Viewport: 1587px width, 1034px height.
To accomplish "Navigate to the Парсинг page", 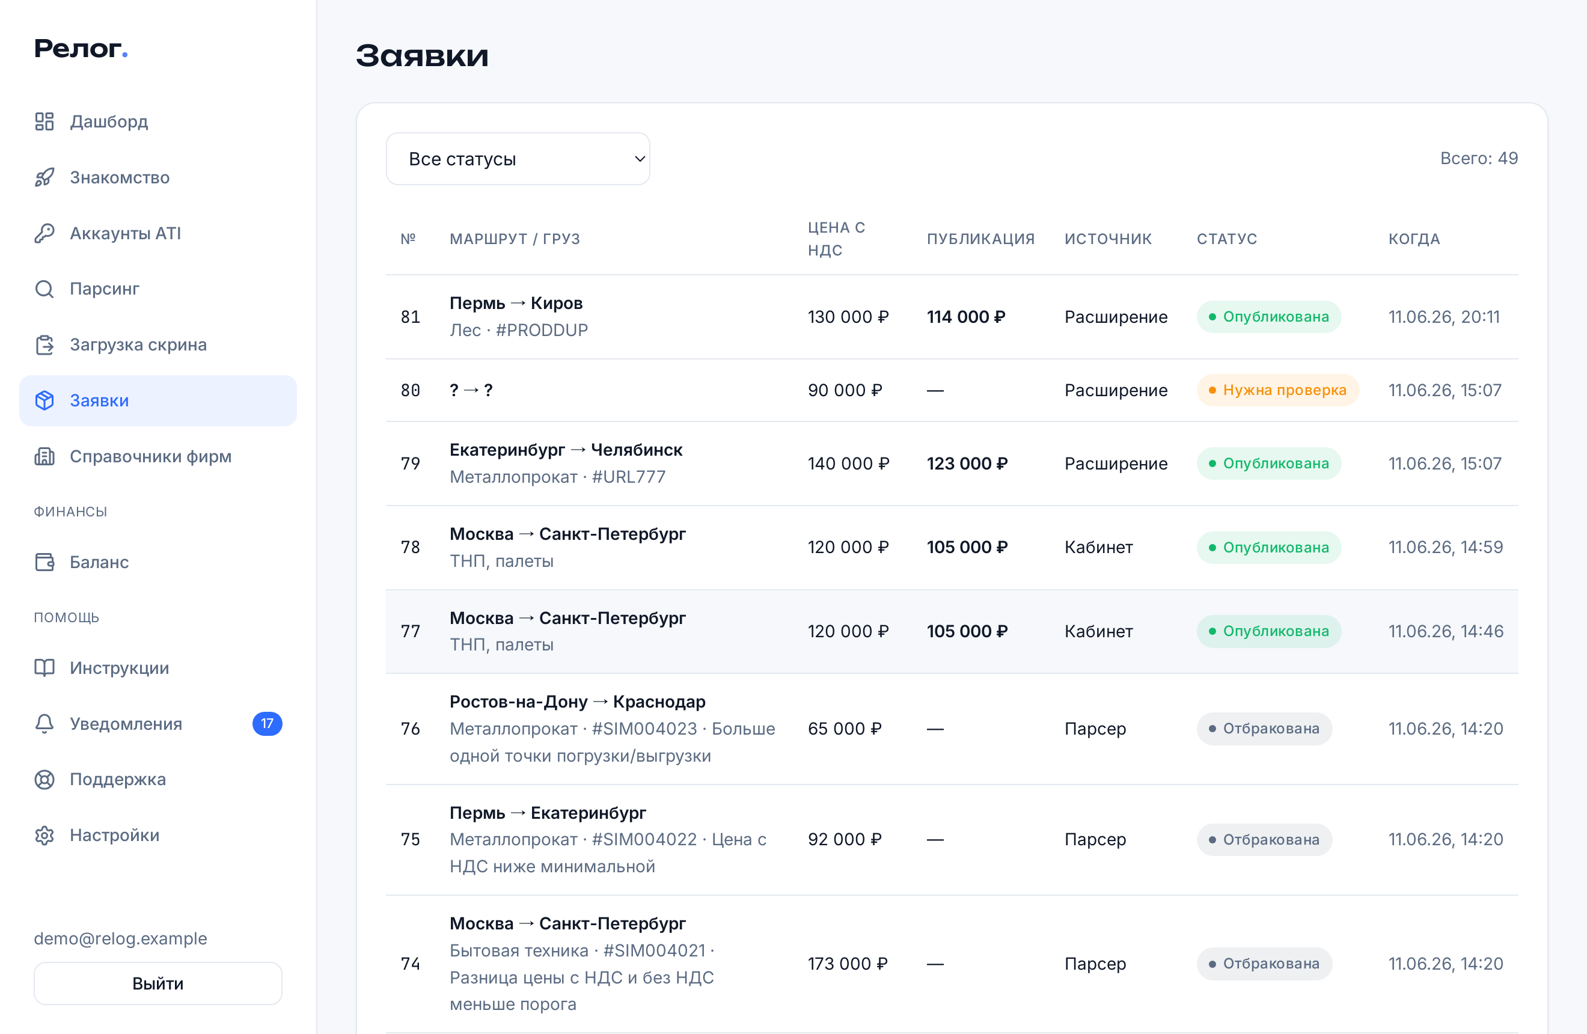I will coord(158,289).
